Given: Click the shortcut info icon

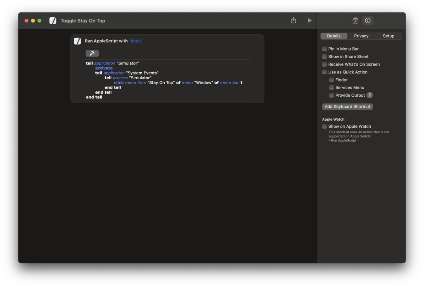Looking at the screenshot, I should [367, 20].
